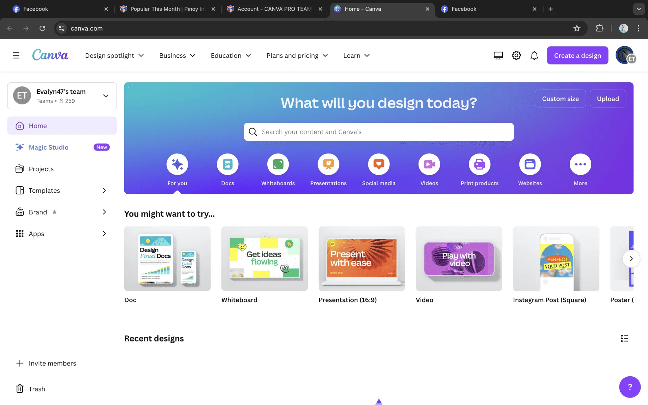Expand the Brand submenu arrow
This screenshot has width=648, height=405.
click(104, 212)
